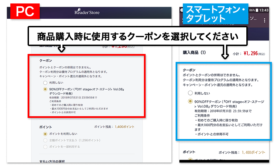Click the 'ポイント' heading in smartphone view
Image resolution: width=276 pixels, height=166 pixels.
(x=189, y=152)
